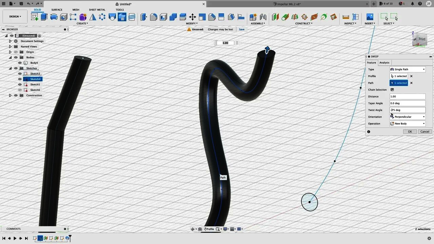Select the Joint tool

(263, 17)
